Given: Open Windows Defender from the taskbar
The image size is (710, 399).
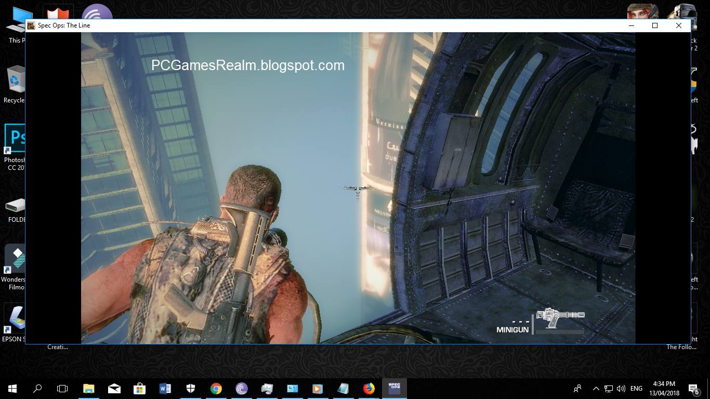Looking at the screenshot, I should (191, 389).
